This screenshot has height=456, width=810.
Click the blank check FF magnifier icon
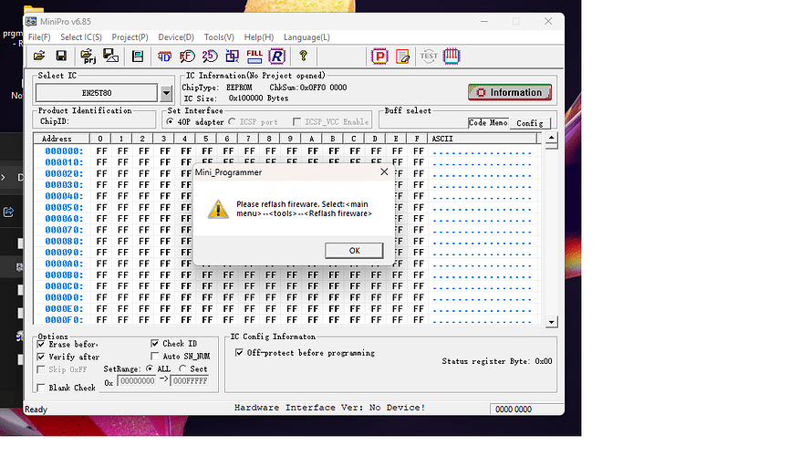tap(187, 56)
